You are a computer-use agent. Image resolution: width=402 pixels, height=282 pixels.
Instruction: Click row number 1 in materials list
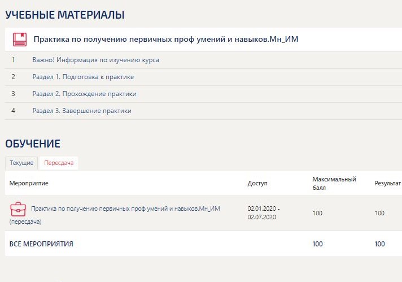[x=14, y=60]
